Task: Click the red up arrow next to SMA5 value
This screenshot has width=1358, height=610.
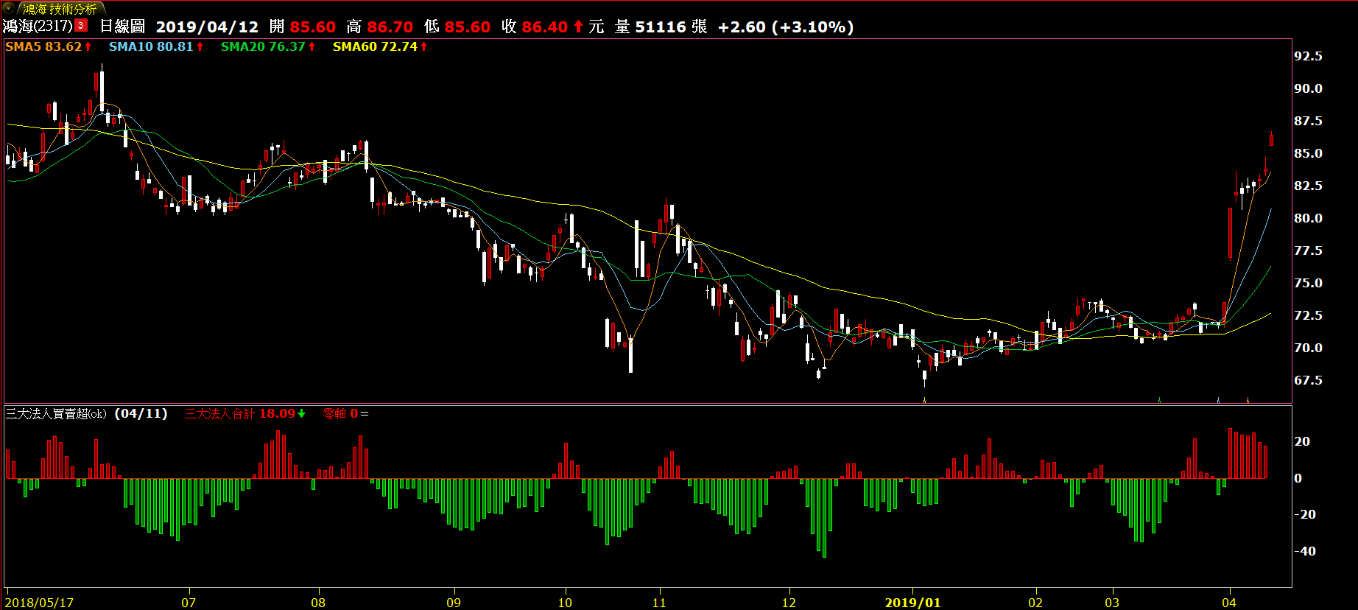Action: pyautogui.click(x=88, y=46)
